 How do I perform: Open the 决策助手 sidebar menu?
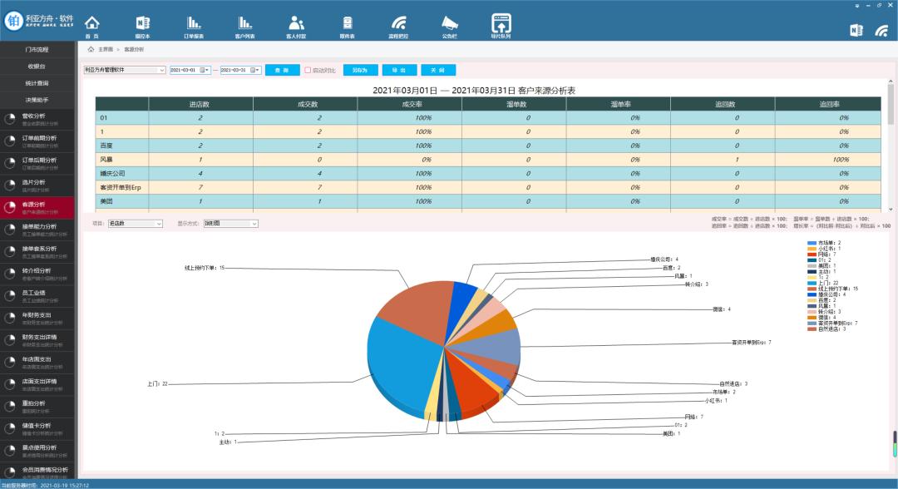[x=37, y=100]
